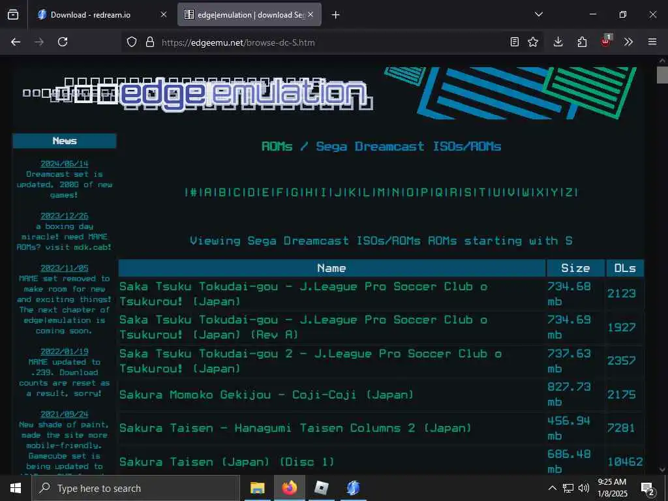Open the tracking protection shield icon
The width and height of the screenshot is (668, 501).
pos(132,42)
